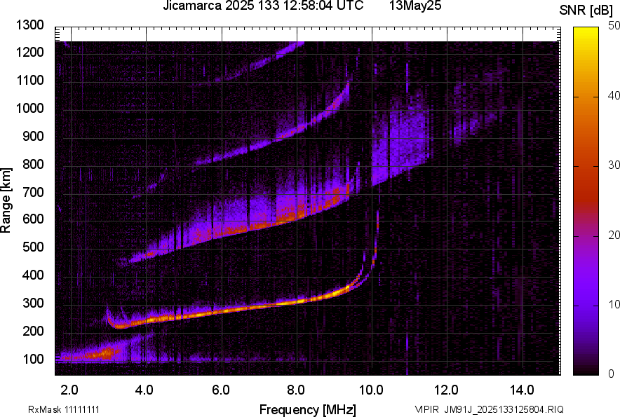This screenshot has height=417, width=620.
Task: Select the 1000 range tick label
Action: pyautogui.click(x=29, y=109)
